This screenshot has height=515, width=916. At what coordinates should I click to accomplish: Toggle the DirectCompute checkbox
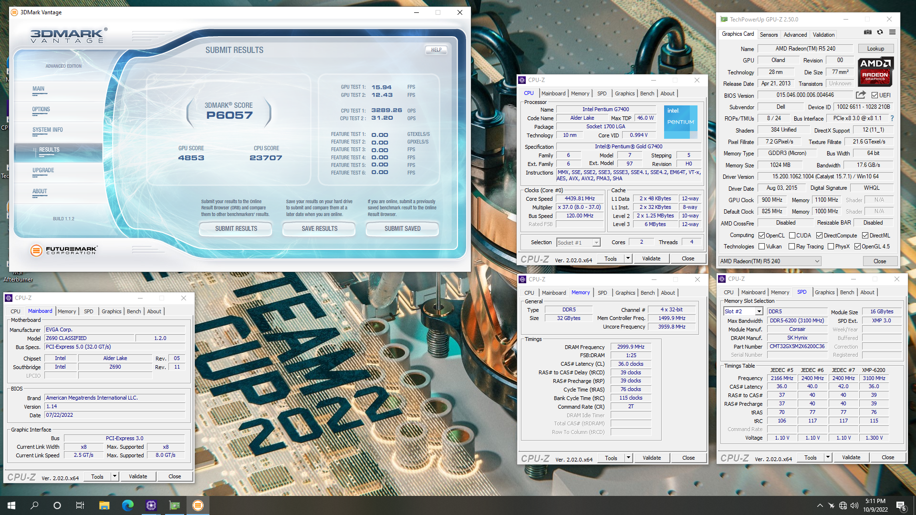[x=819, y=236]
